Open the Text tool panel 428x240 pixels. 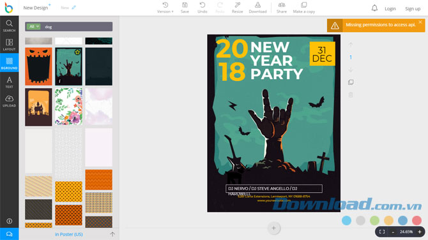[x=10, y=82]
